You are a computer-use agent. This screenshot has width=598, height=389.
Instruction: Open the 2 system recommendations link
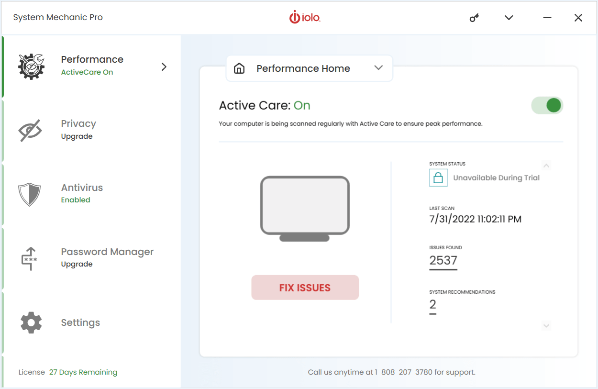[433, 305]
